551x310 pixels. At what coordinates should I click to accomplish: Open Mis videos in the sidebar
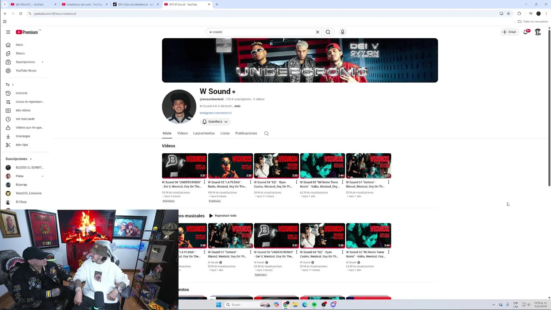click(23, 110)
